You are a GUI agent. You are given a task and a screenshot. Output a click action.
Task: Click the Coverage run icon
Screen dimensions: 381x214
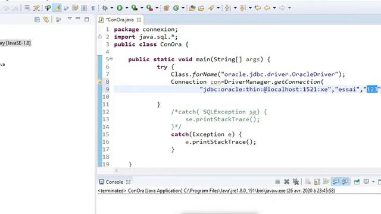(x=135, y=8)
